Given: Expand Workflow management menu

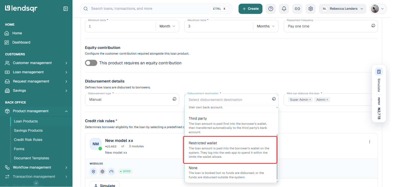Looking at the screenshot, I should pos(36,168).
